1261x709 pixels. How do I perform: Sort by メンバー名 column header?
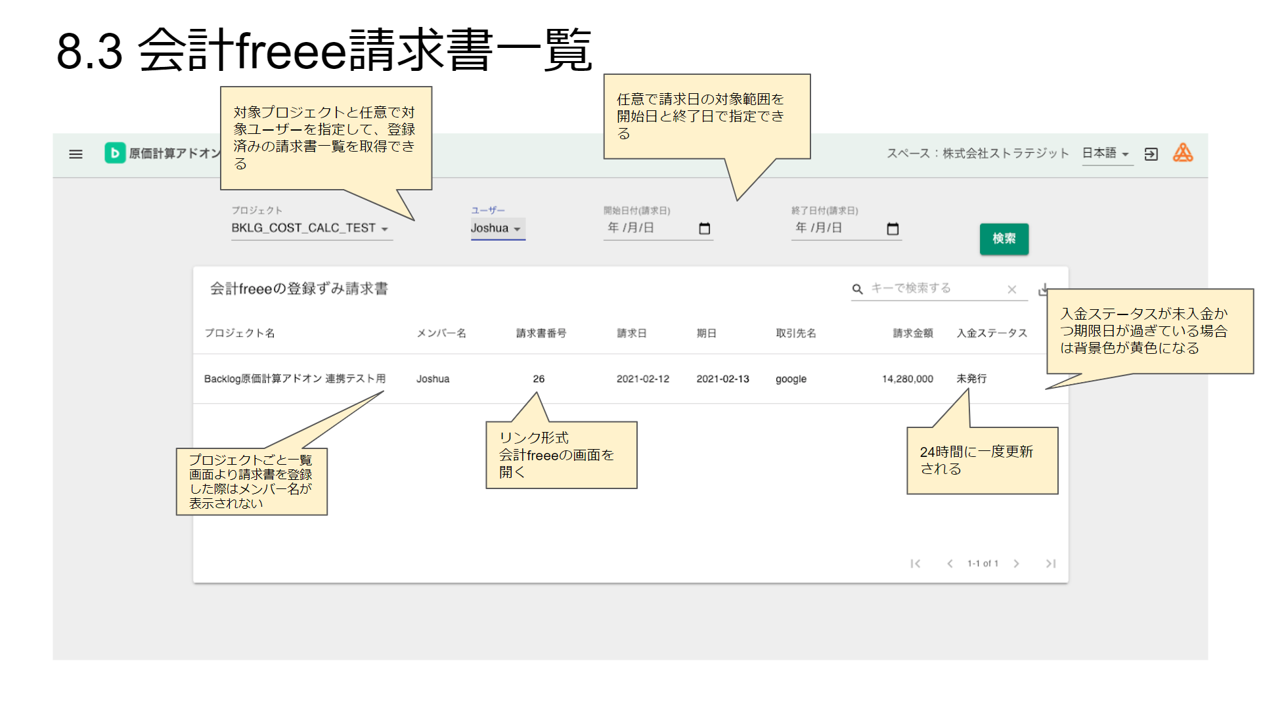(441, 333)
